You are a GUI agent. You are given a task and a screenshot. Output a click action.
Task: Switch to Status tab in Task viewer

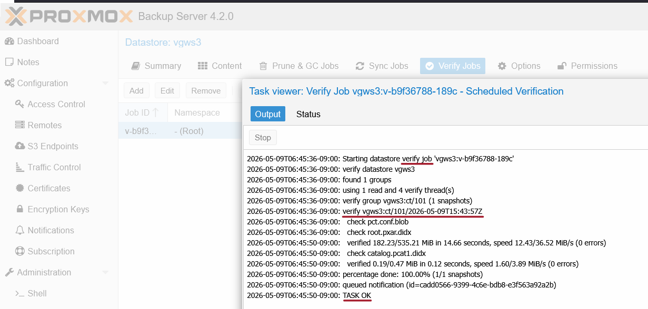tap(308, 114)
